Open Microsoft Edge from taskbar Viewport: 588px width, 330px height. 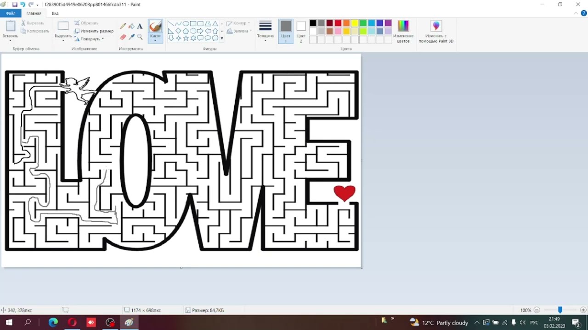(x=53, y=322)
